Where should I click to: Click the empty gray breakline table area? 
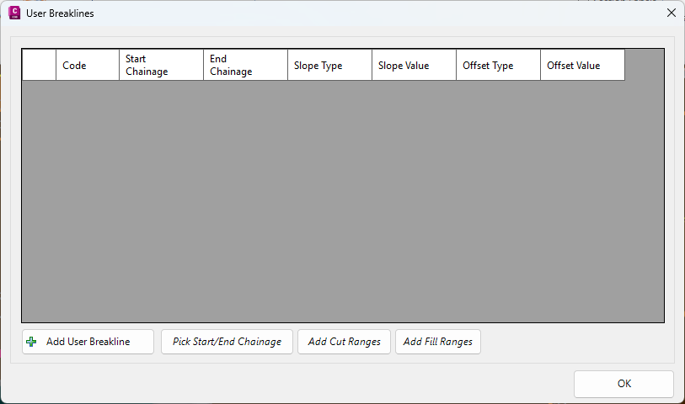(343, 201)
